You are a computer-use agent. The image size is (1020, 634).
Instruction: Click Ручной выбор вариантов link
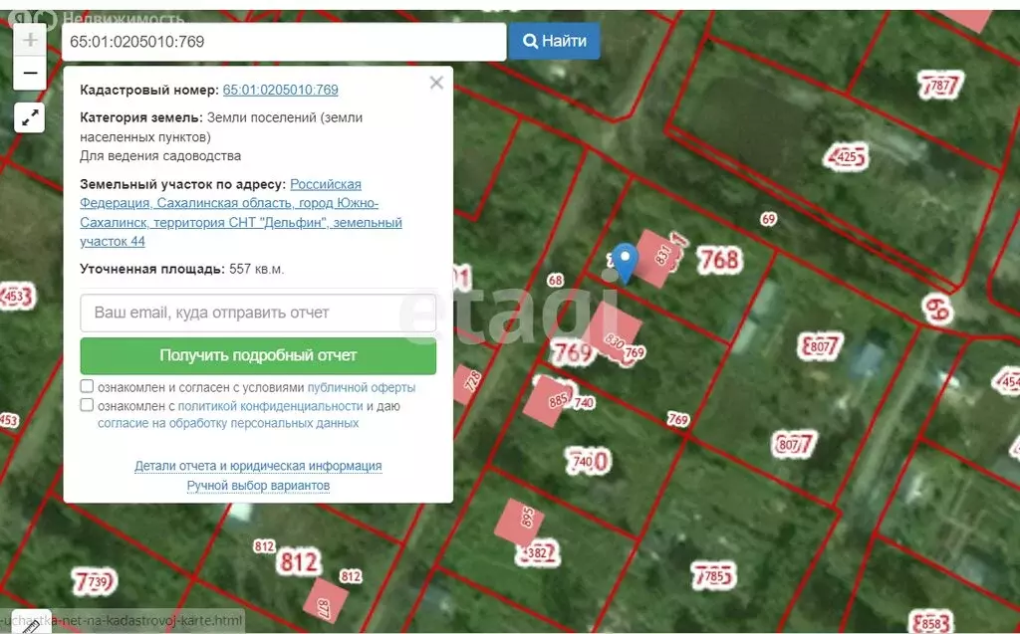pos(258,486)
